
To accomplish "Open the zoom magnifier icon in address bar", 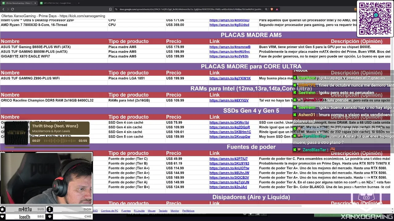I will pyautogui.click(x=266, y=9).
